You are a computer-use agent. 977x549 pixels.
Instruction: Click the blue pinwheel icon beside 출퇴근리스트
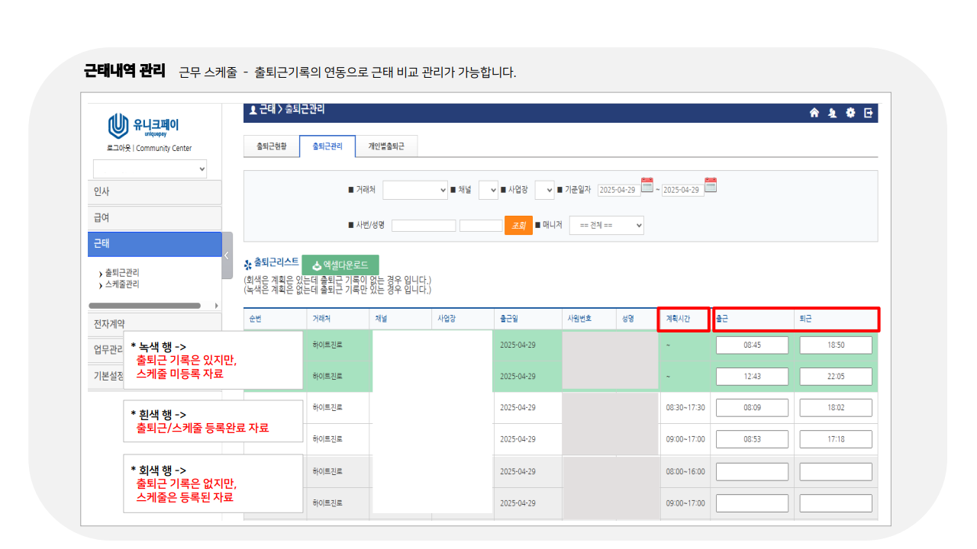click(x=248, y=264)
